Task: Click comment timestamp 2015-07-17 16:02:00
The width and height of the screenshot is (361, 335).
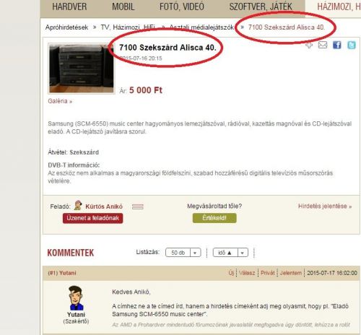Action: [x=332, y=273]
